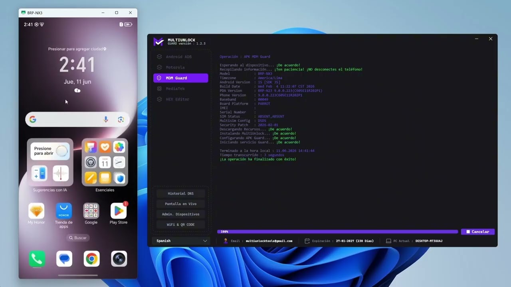Click the Board Platform value PARROT
The width and height of the screenshot is (511, 287).
(264, 104)
